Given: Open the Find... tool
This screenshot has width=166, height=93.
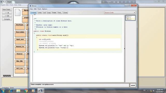Looking at the screenshot, I should pos(60,13).
